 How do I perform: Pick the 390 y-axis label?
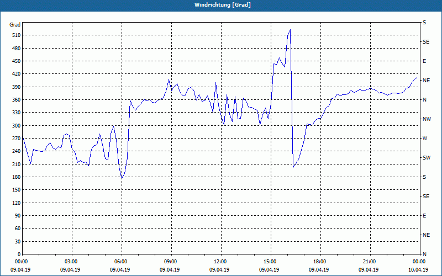pyautogui.click(x=17, y=87)
